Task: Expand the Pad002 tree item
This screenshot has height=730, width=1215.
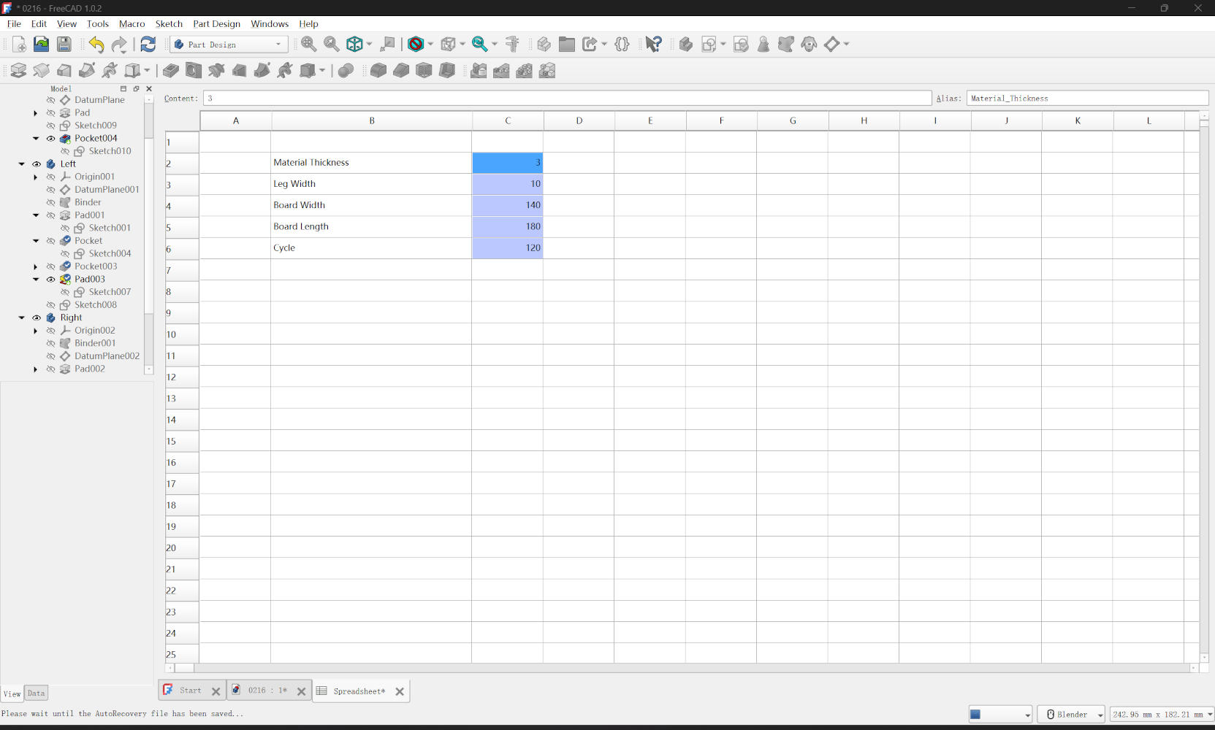Action: coord(36,369)
